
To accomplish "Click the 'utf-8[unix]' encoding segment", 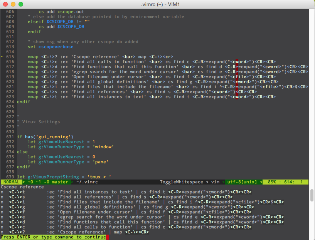I will click(242, 182).
